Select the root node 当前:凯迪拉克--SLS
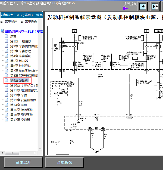The image size is (163, 170). (24, 32)
